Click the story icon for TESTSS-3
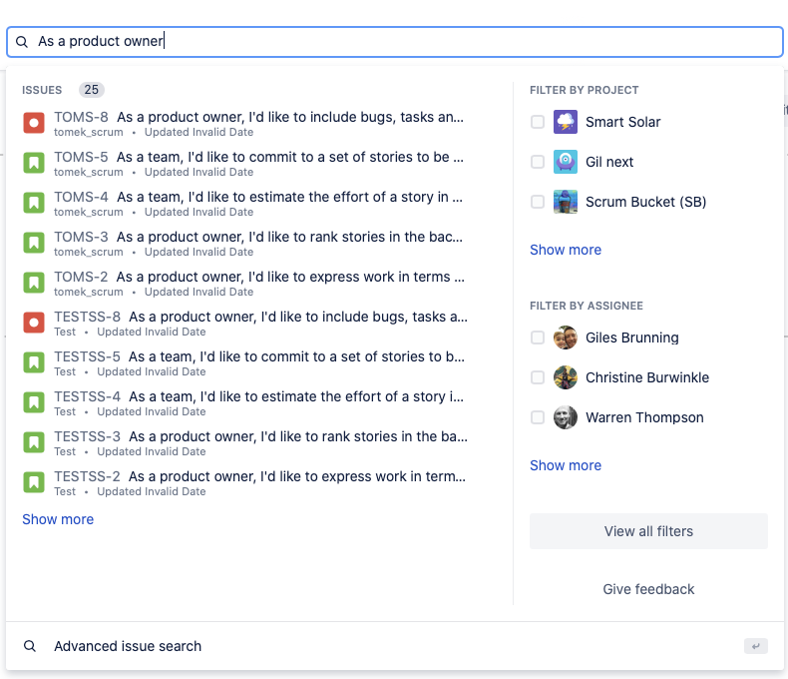 click(x=34, y=442)
